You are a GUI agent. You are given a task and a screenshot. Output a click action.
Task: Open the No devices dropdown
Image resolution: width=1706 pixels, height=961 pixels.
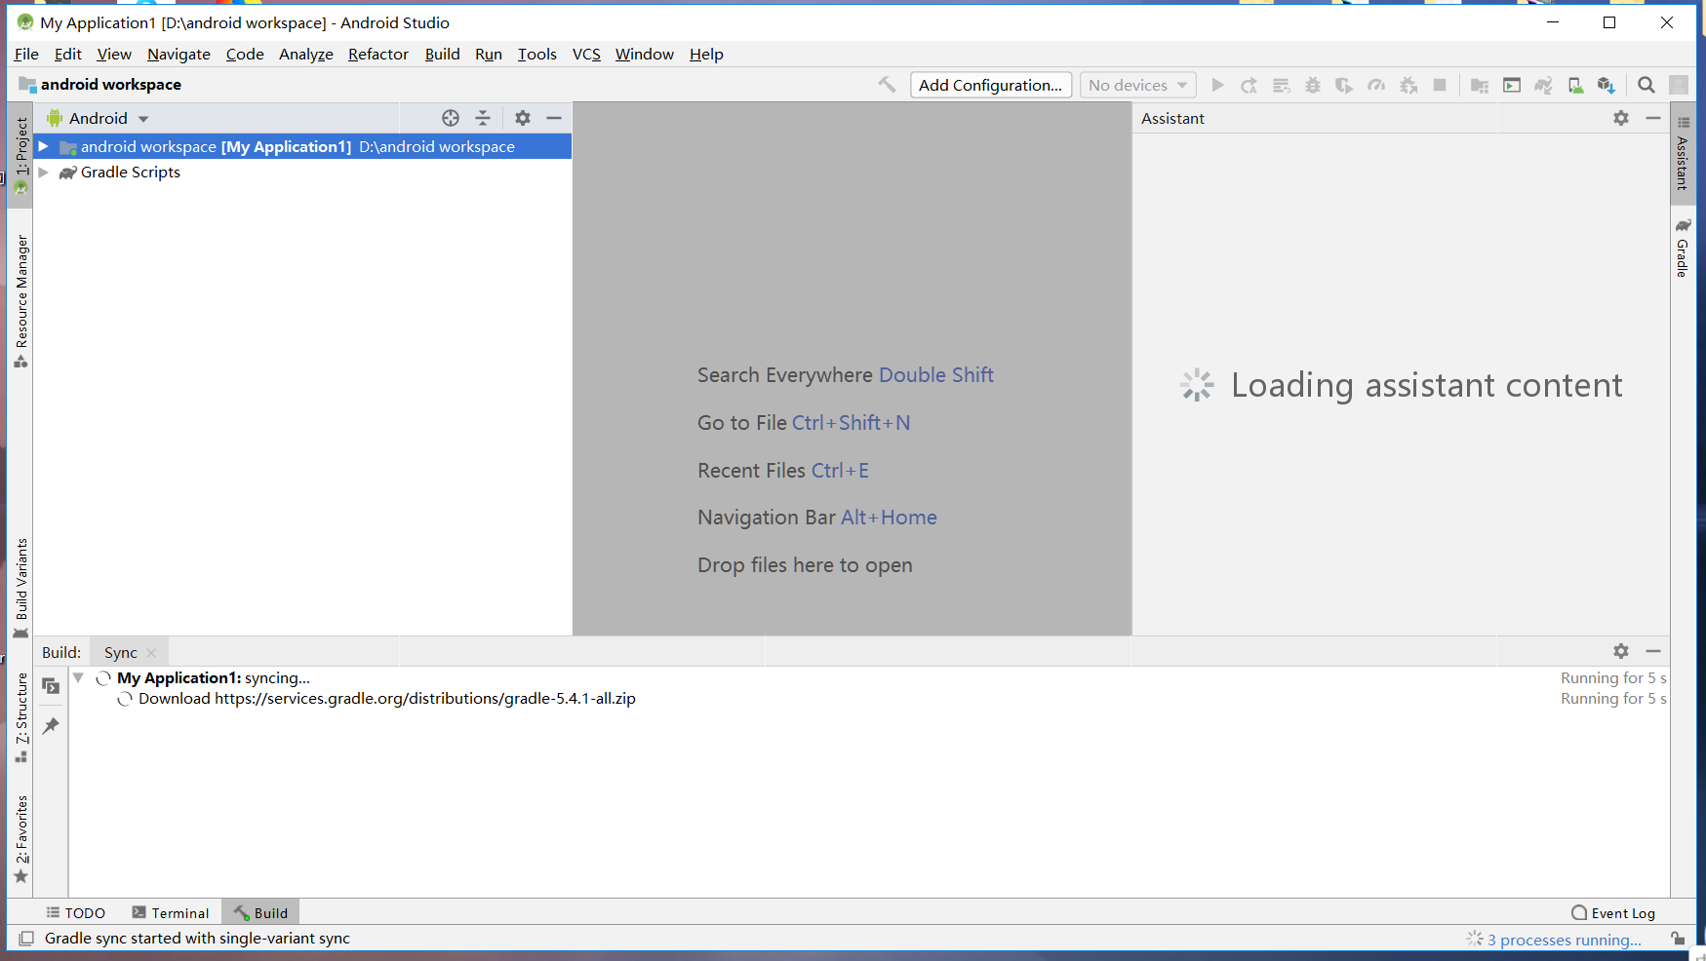[x=1137, y=85]
